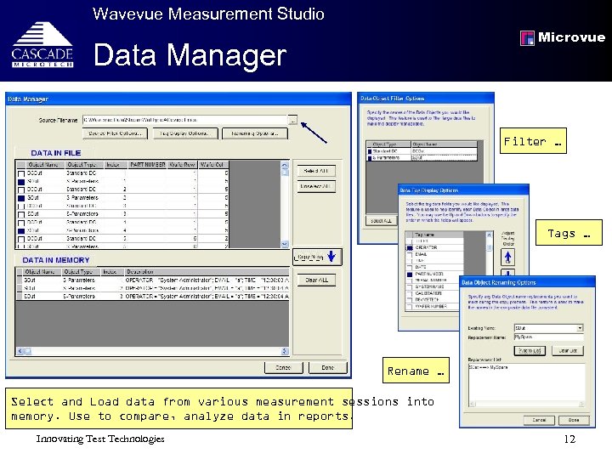Viewport: 612px width, 459px height.
Task: Click the left scroll arrow under Data In Memory
Action: coord(20,351)
